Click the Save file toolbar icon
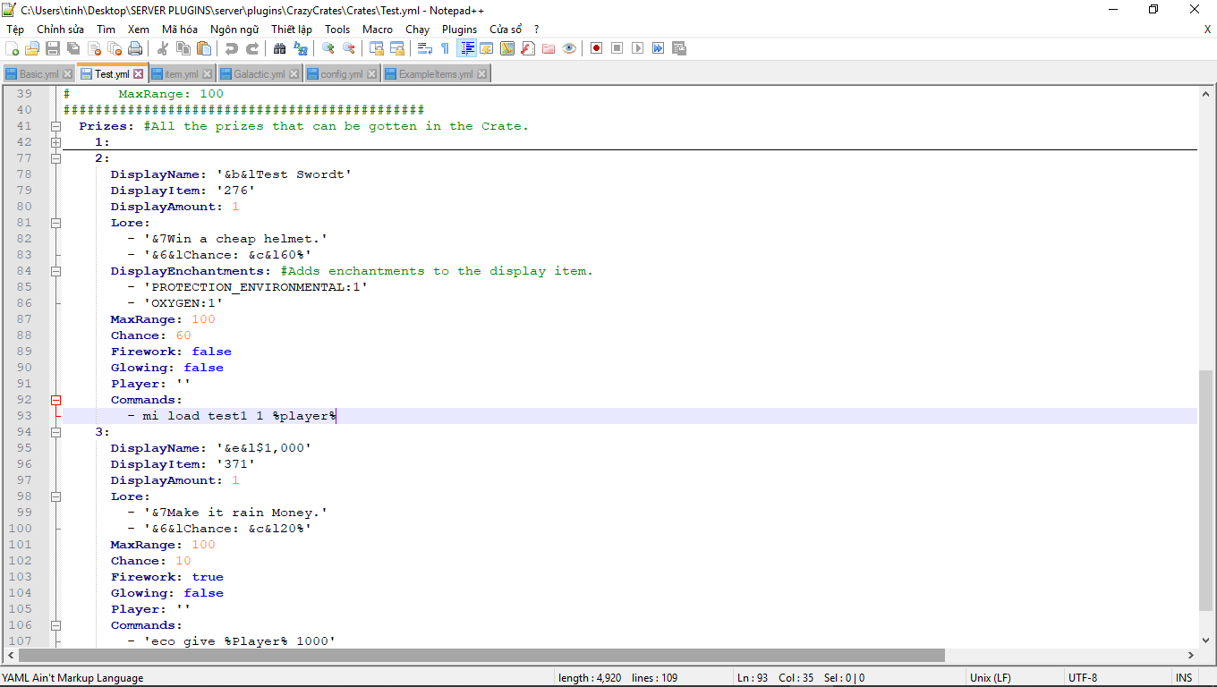Image resolution: width=1217 pixels, height=687 pixels. click(x=53, y=48)
